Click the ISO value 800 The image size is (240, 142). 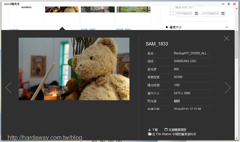[x=176, y=69]
